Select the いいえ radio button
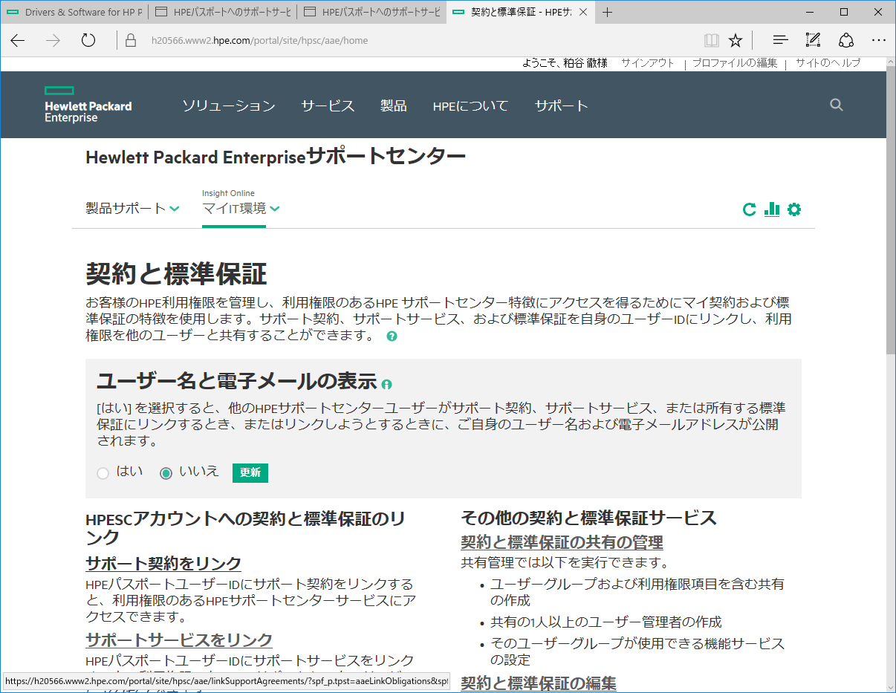896x693 pixels. pyautogui.click(x=166, y=473)
